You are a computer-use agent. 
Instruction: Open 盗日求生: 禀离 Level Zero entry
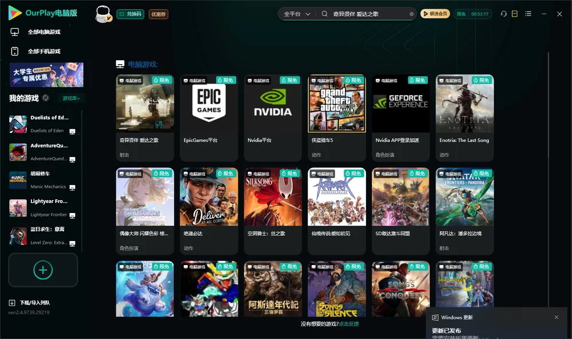point(42,236)
